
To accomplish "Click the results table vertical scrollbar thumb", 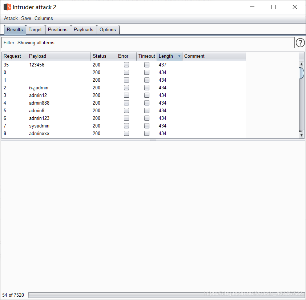I will point(301,73).
